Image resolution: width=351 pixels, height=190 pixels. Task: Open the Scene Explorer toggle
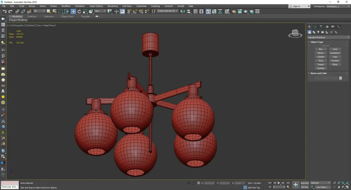pyautogui.click(x=195, y=11)
